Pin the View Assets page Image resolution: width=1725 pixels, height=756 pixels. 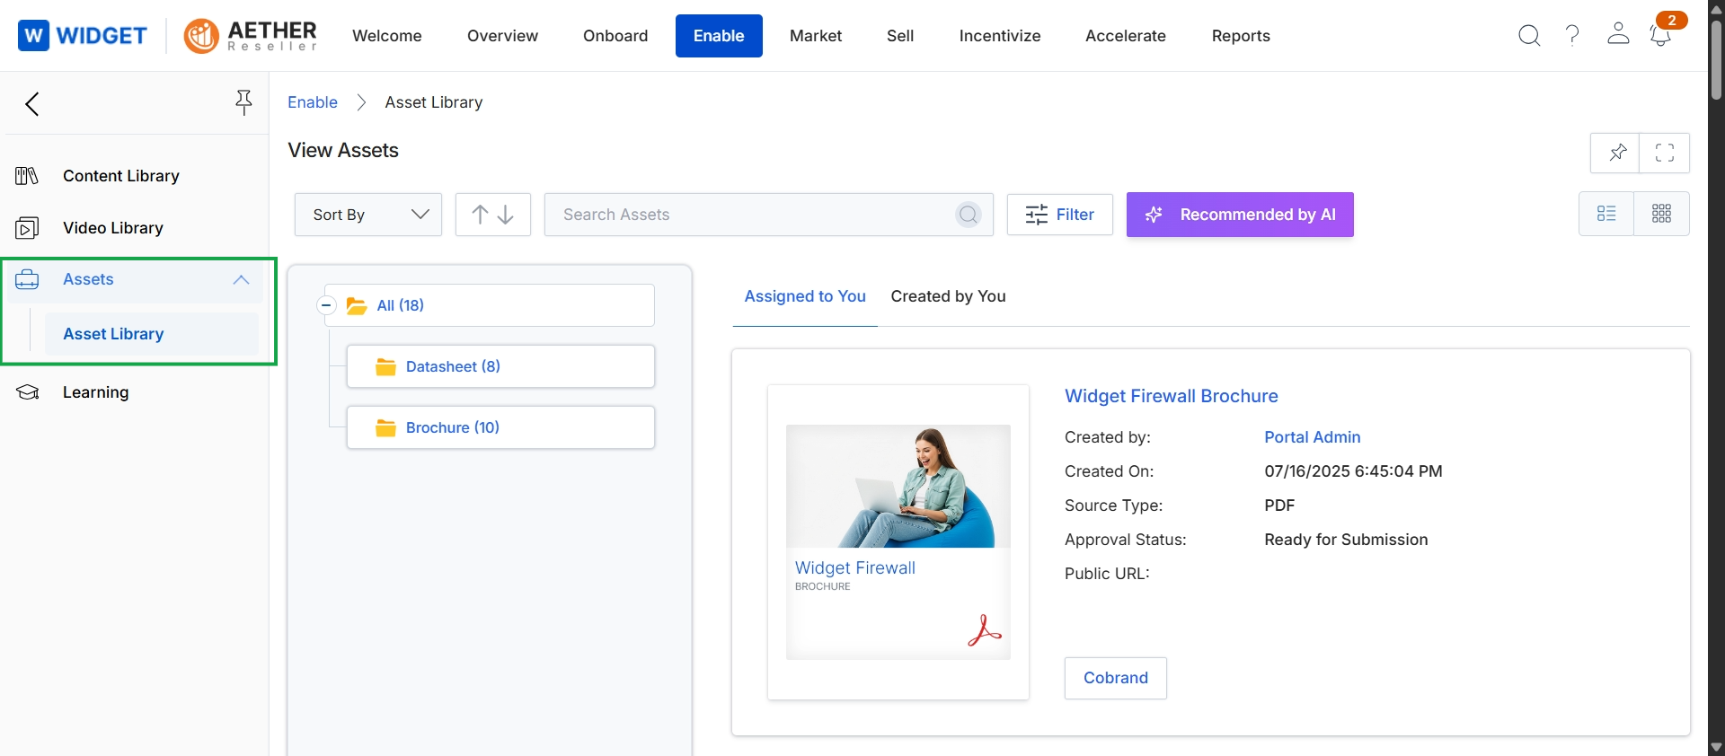[x=1615, y=153]
